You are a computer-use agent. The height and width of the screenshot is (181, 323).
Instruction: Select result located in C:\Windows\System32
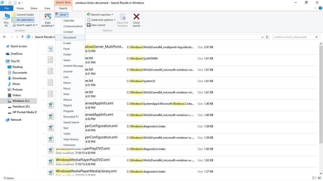[179, 82]
